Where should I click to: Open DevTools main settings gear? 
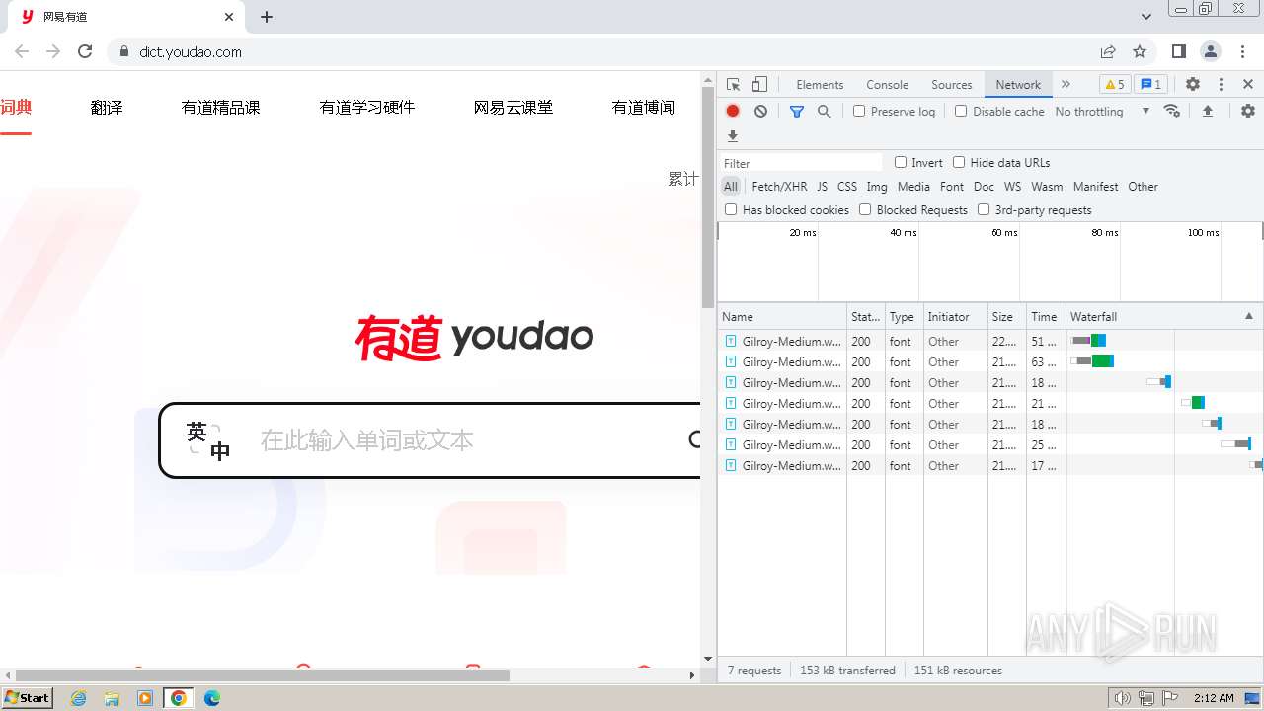tap(1193, 85)
